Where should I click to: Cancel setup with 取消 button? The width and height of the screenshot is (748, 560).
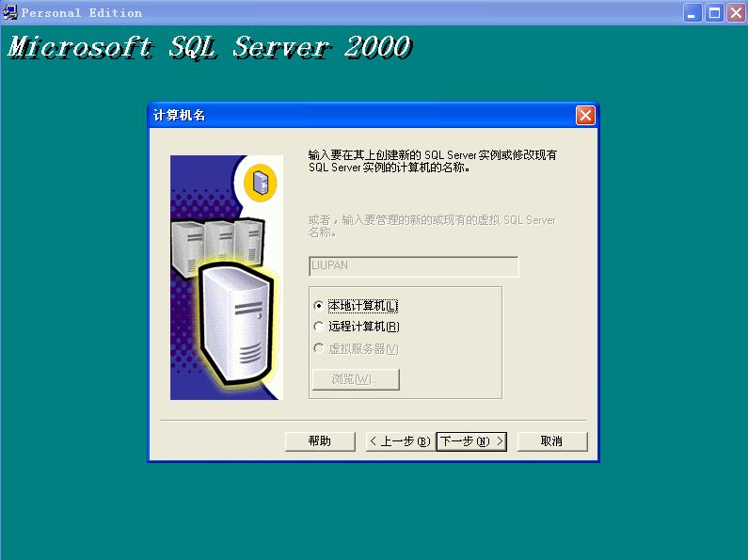(552, 441)
